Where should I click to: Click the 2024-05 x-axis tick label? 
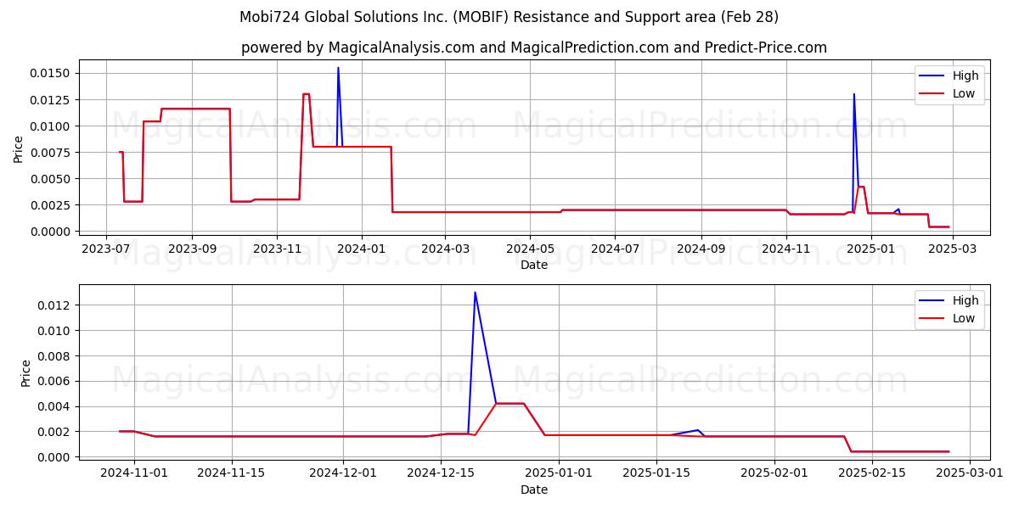pyautogui.click(x=531, y=249)
